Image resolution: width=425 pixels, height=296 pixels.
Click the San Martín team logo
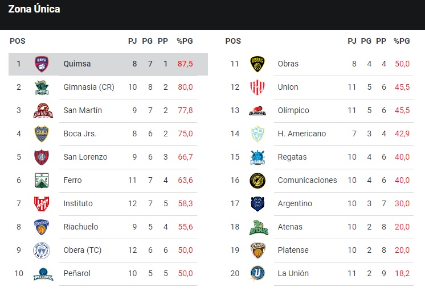(42, 110)
